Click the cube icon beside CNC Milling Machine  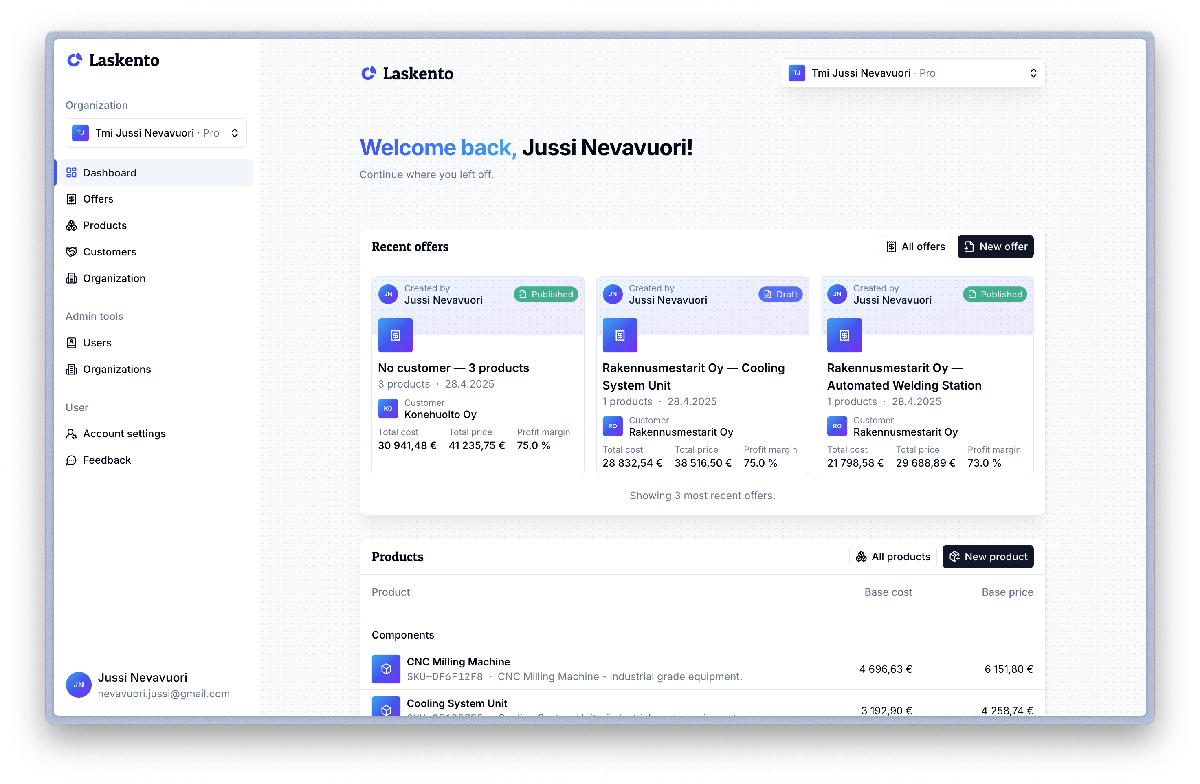386,668
